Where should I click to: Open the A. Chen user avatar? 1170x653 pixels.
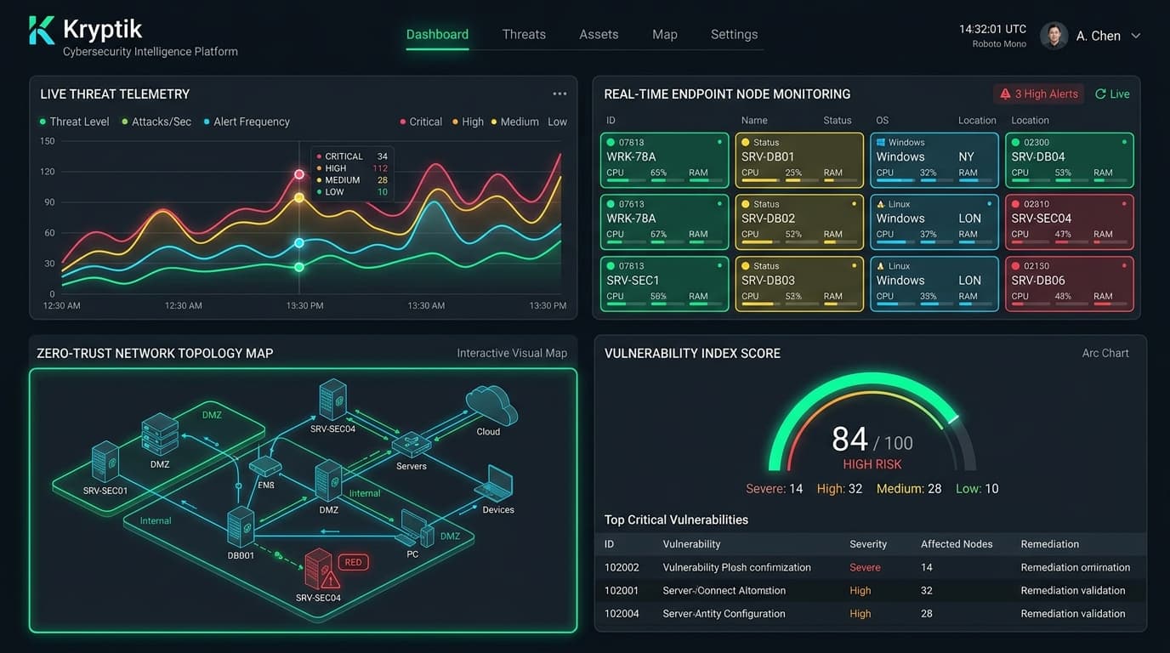click(1054, 36)
